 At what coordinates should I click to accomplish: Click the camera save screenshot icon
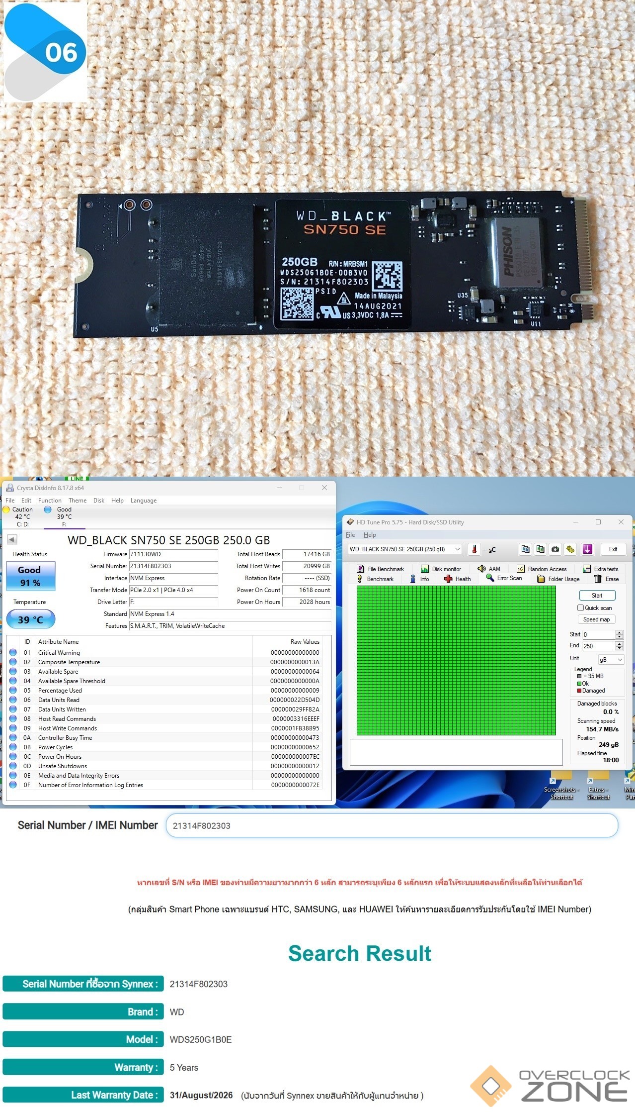coord(556,549)
